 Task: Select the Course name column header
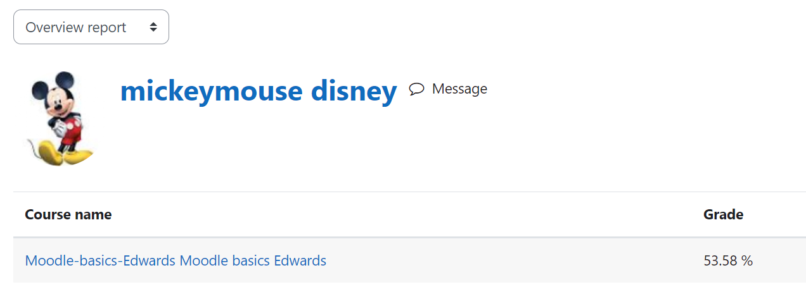(x=68, y=214)
